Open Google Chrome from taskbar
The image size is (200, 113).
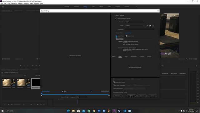(94, 111)
